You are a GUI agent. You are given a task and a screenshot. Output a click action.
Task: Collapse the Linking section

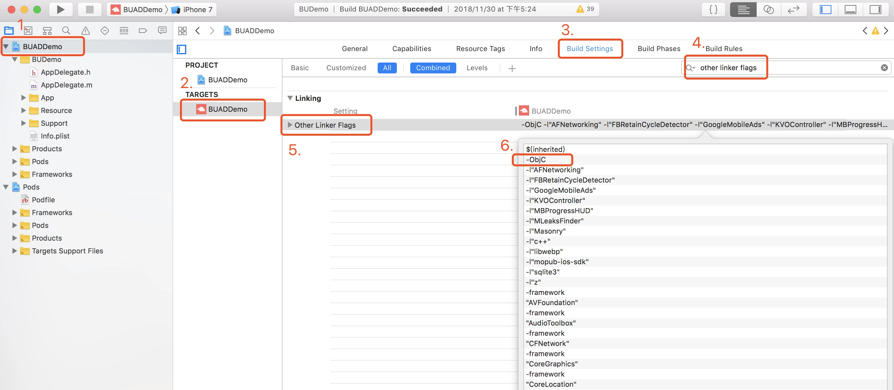(x=290, y=98)
